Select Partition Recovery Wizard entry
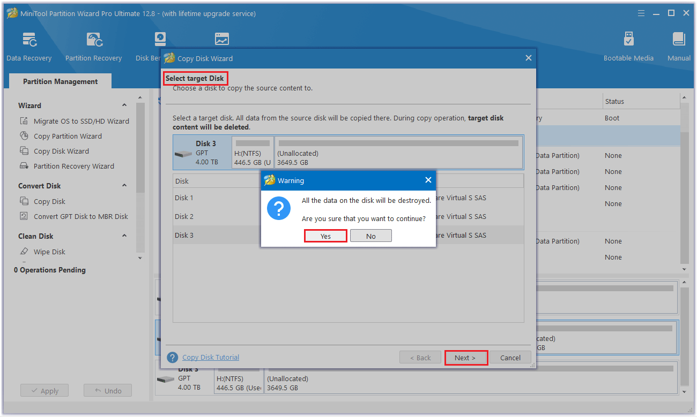This screenshot has height=417, width=697. coord(74,166)
